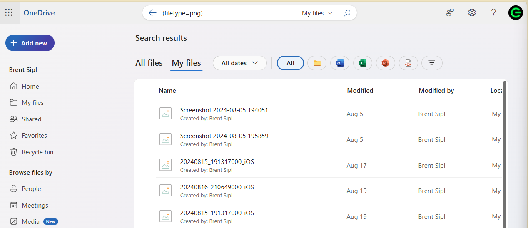Click the Add new button
The width and height of the screenshot is (528, 228).
30,43
